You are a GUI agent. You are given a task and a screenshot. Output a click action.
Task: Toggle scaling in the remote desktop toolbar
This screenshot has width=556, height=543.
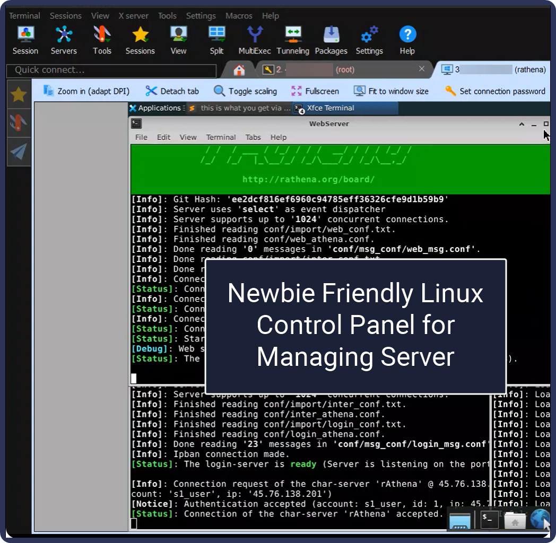click(x=245, y=91)
